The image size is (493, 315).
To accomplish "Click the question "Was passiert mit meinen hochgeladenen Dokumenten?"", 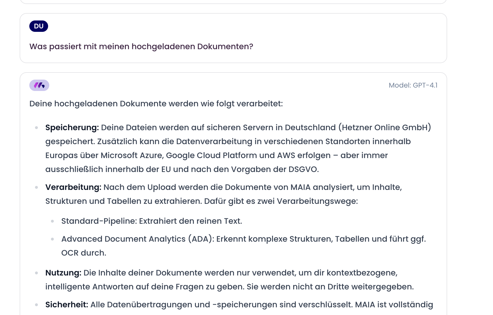I will pos(141,47).
